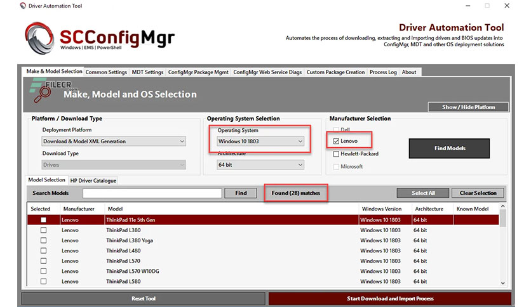Click the Known Model column header
This screenshot has width=531, height=307.
476,209
